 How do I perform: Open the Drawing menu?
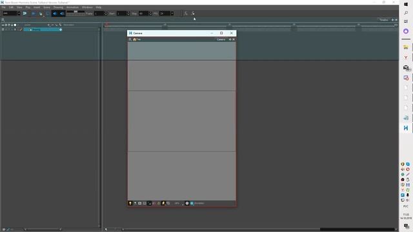click(58, 7)
